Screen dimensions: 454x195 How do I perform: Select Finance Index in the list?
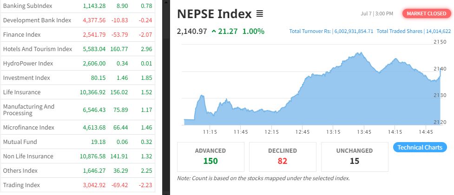pyautogui.click(x=22, y=34)
